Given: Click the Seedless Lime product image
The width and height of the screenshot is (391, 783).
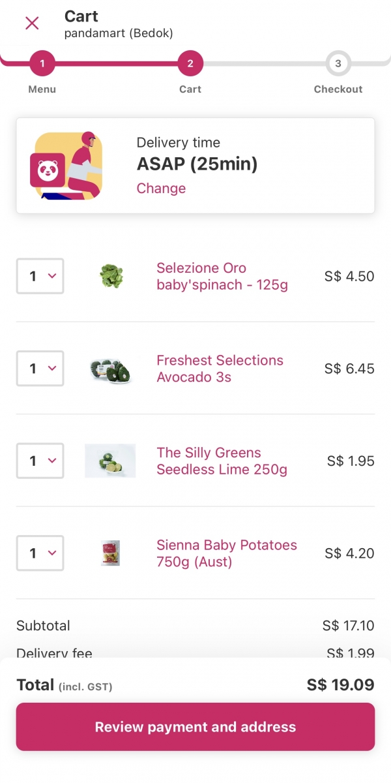Looking at the screenshot, I should pyautogui.click(x=110, y=461).
